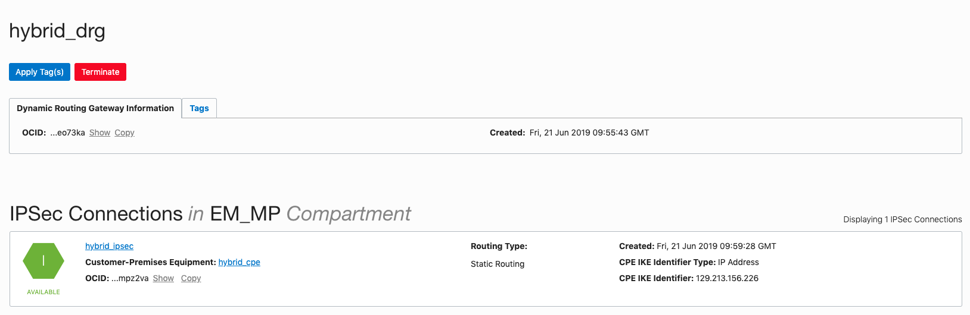Viewport: 970px width, 315px height.
Task: Copy the DRG OCID ending eo73ka
Action: click(x=125, y=133)
